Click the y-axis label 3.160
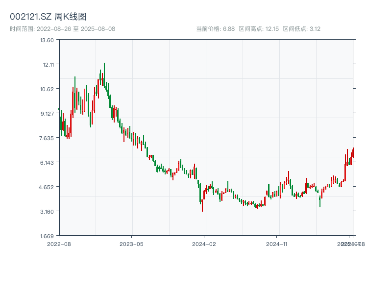392x294 pixels. 47,212
